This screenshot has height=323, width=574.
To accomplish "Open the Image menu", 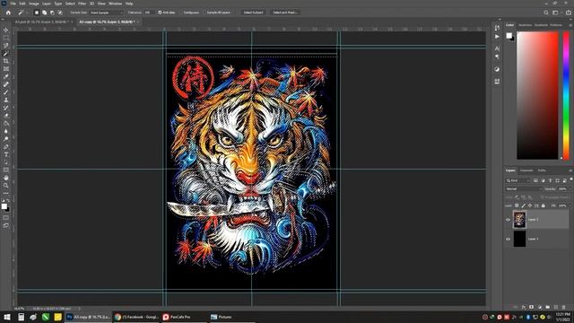I will point(34,4).
